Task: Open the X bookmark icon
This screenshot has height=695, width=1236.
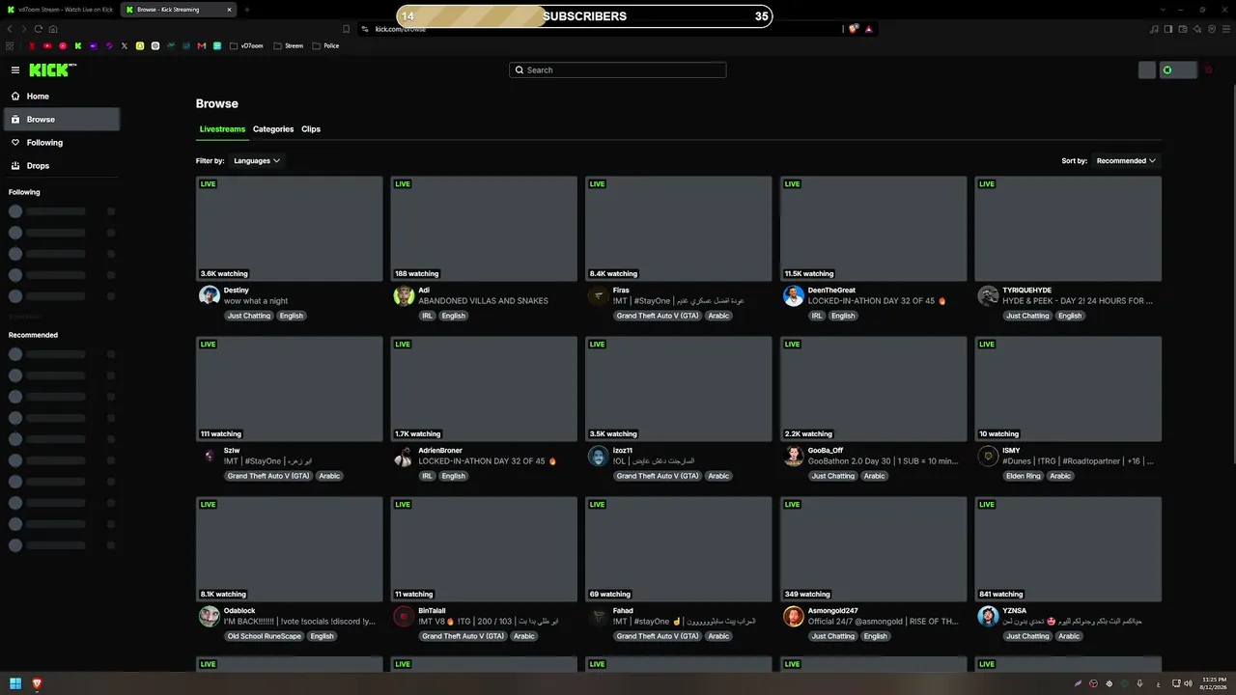Action: pos(125,45)
